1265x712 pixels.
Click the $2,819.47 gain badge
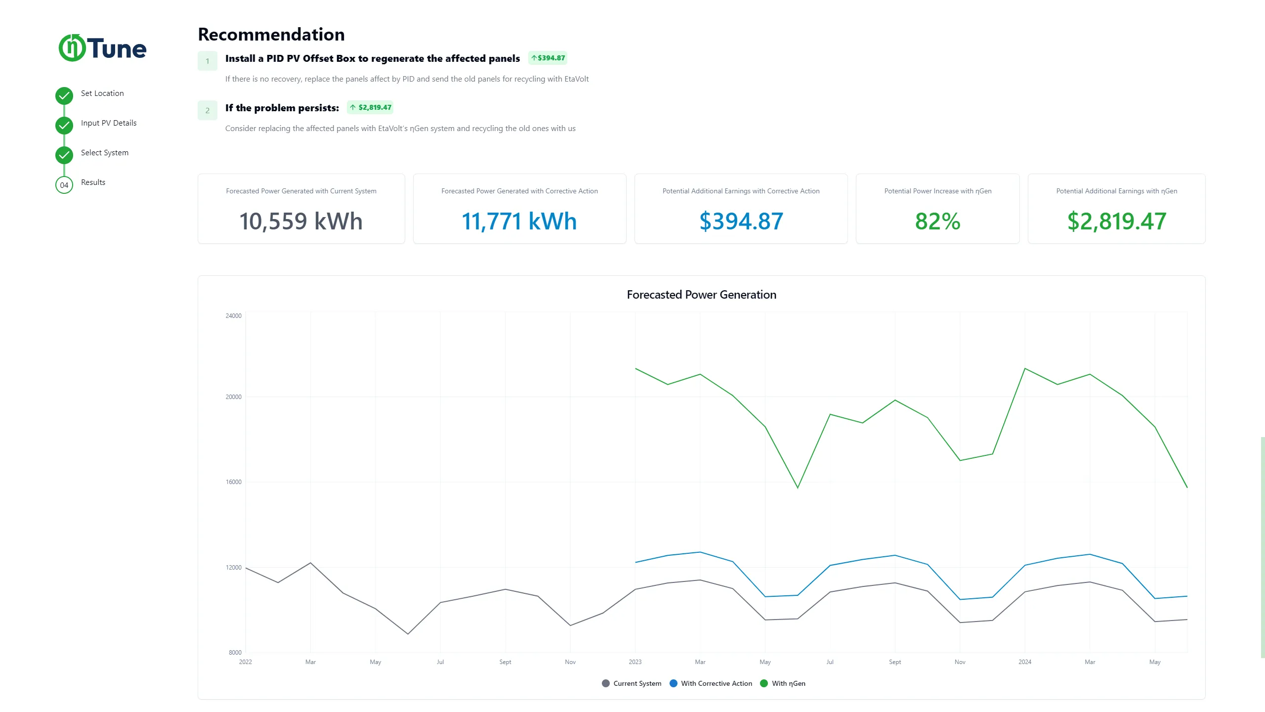point(370,107)
